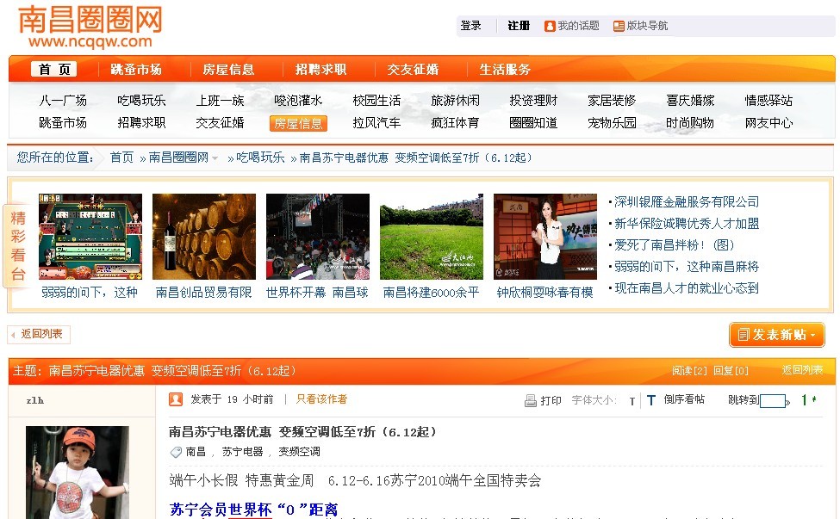This screenshot has height=519, width=840.
Task: Click the 注册 register link
Action: tap(519, 26)
